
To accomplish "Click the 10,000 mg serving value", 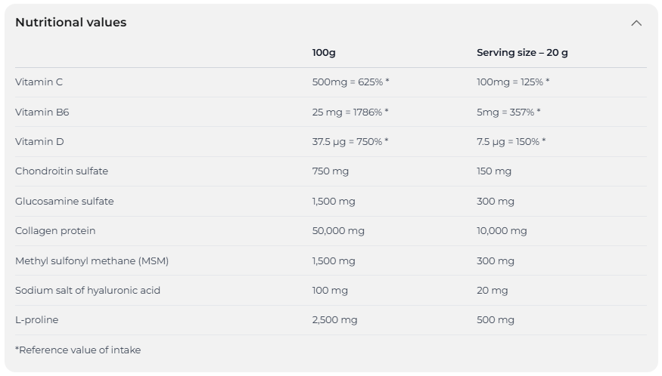I will pos(502,230).
